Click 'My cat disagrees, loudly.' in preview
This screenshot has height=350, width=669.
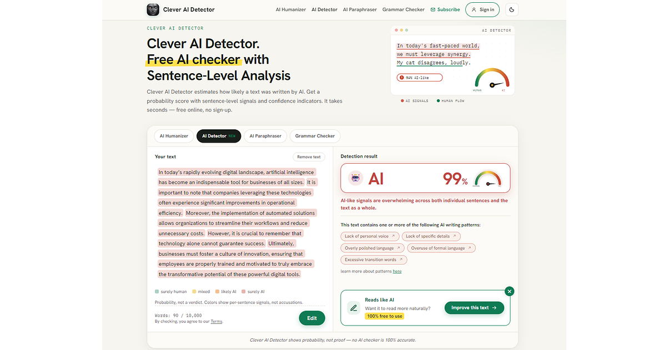click(x=434, y=63)
